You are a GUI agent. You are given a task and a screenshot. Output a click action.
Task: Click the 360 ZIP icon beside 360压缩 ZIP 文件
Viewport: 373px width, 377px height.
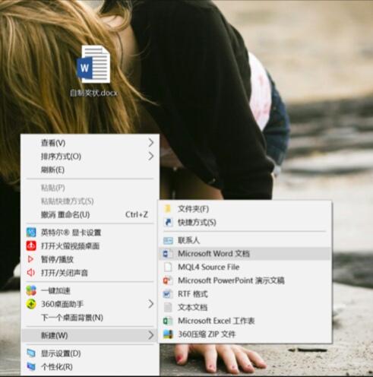168,334
